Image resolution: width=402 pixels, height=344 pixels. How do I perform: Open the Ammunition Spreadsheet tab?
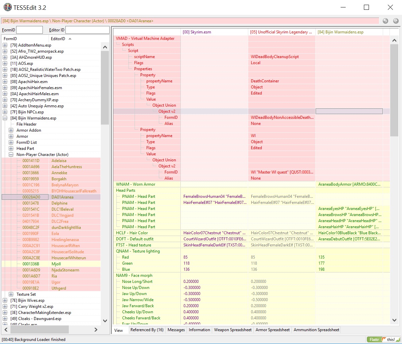coord(316,329)
